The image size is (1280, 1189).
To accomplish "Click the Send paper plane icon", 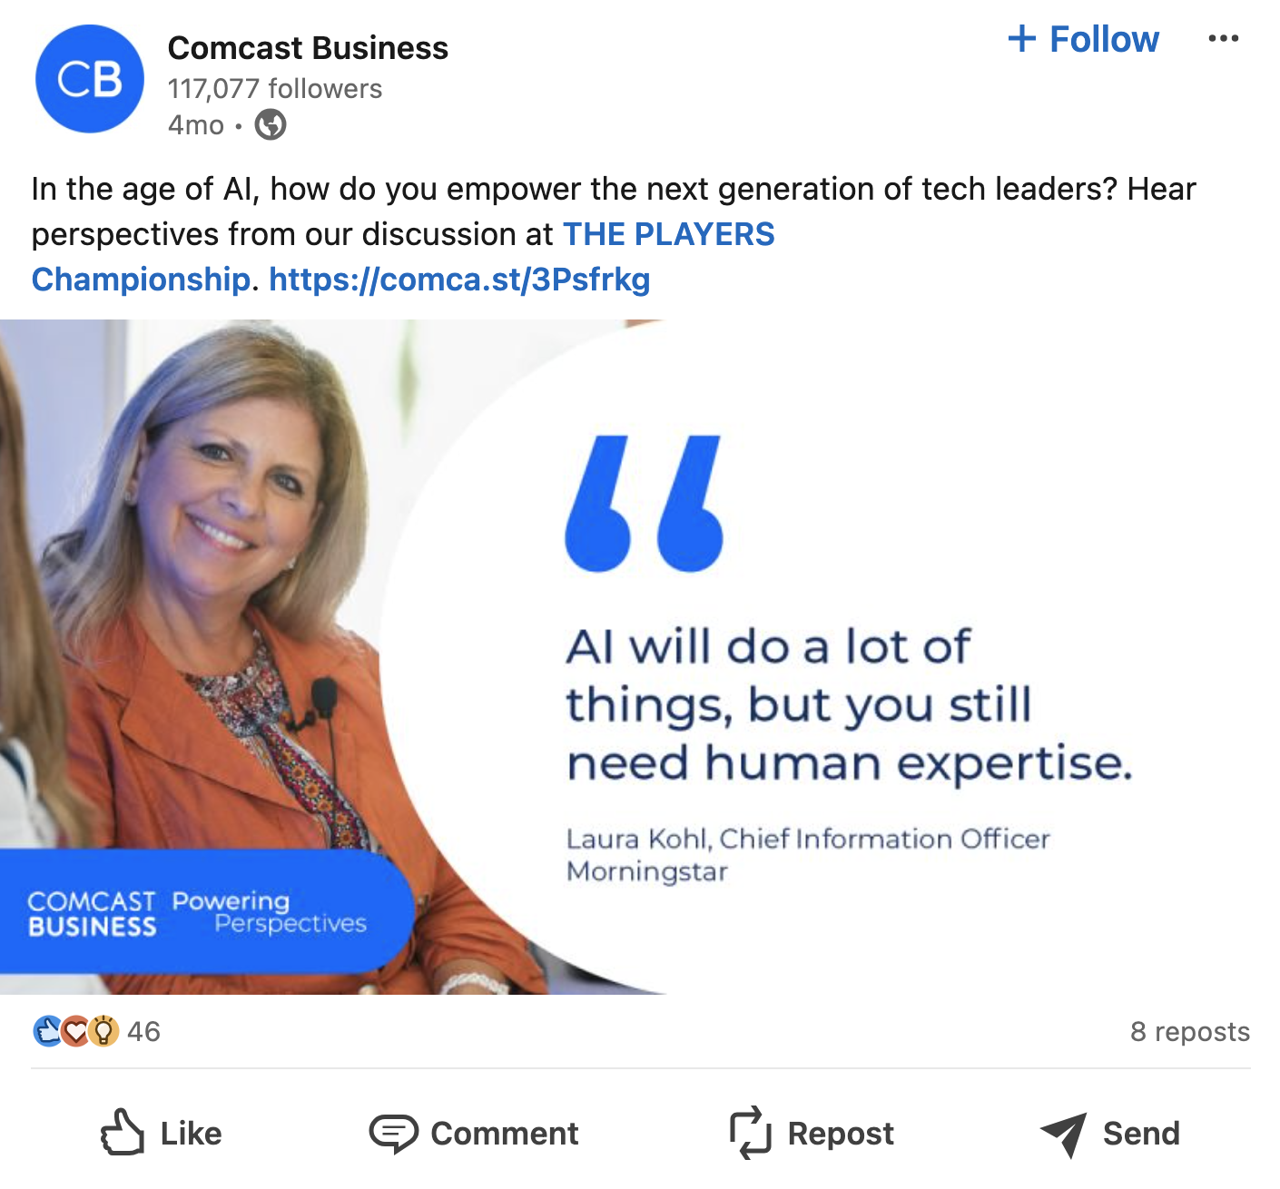I will coord(1063,1135).
